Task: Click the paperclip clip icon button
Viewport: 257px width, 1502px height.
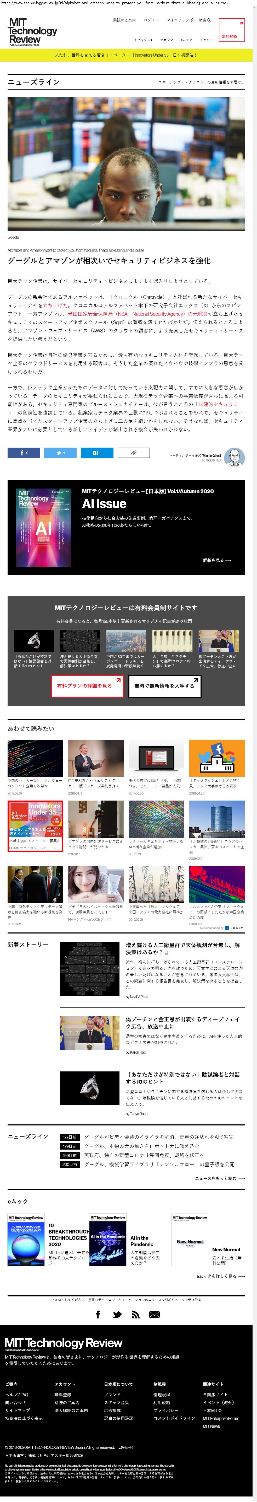Action: click(x=134, y=453)
